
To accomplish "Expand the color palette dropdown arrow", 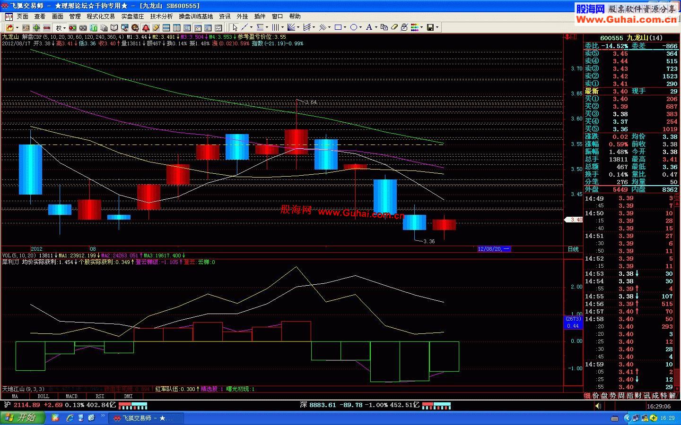I will 421,28.
